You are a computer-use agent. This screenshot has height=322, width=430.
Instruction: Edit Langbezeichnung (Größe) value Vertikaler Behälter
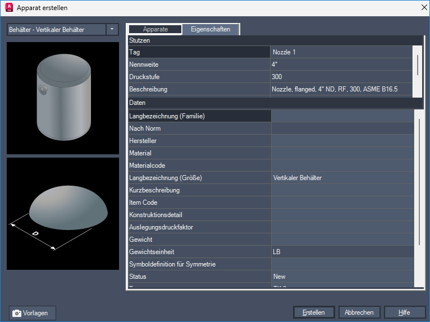(342, 178)
